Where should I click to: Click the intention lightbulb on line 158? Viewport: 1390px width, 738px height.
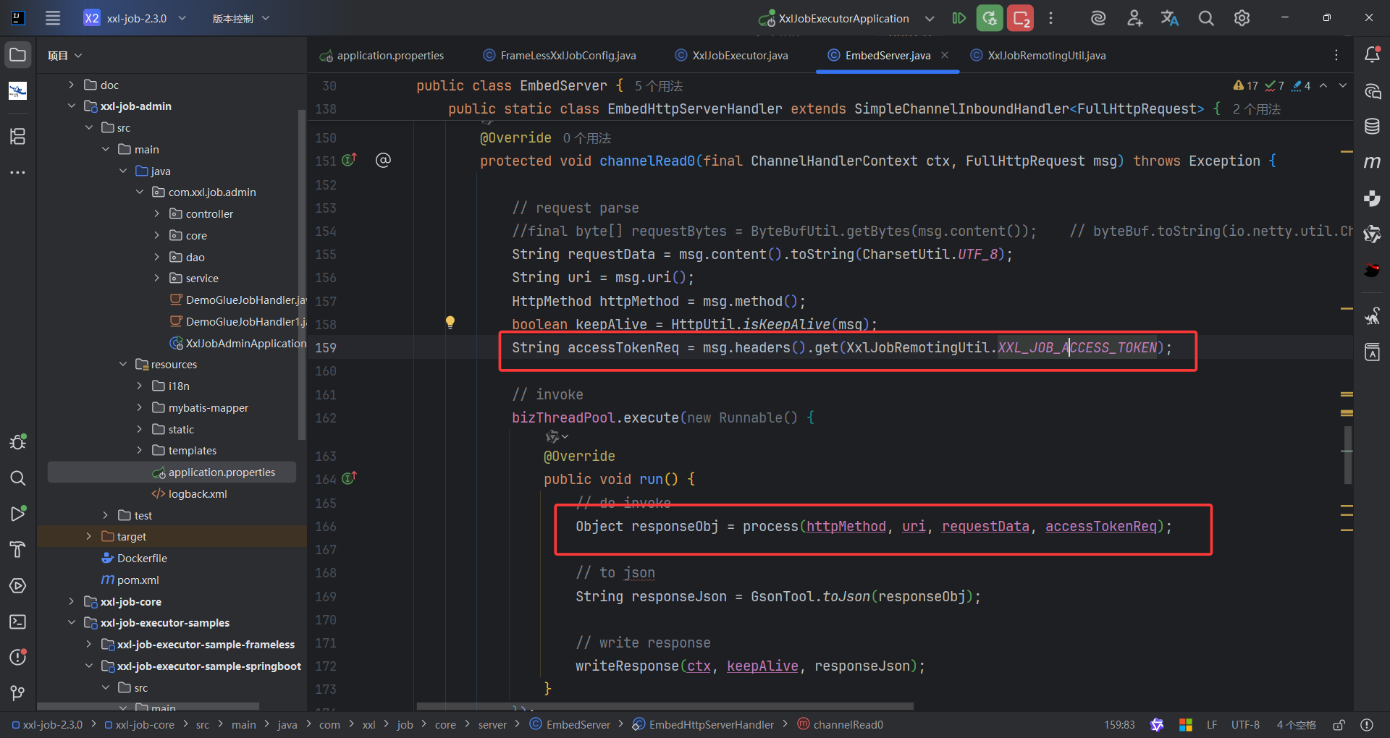click(x=450, y=323)
